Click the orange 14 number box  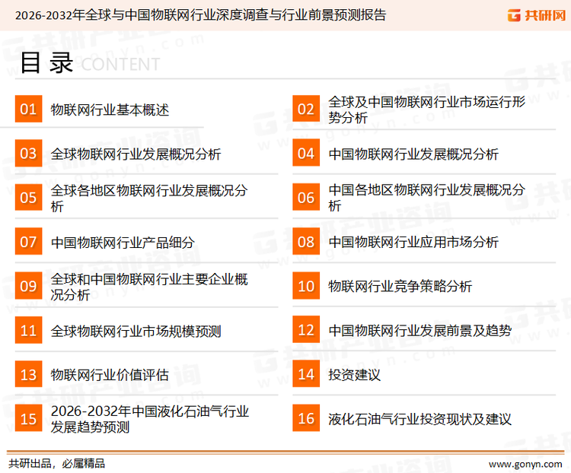click(306, 374)
